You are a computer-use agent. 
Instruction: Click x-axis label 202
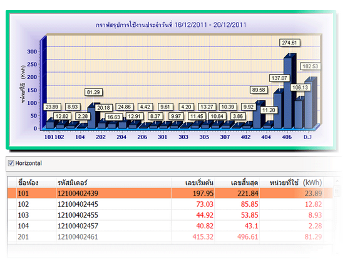click(101, 137)
